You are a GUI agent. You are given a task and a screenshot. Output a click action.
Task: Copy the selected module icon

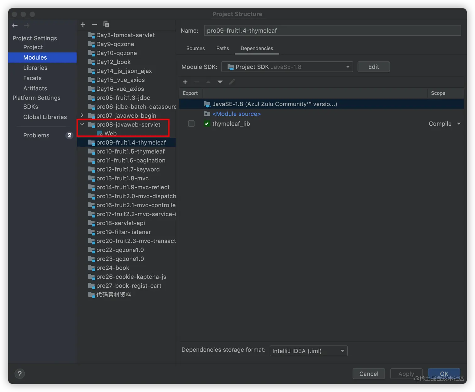coord(106,24)
